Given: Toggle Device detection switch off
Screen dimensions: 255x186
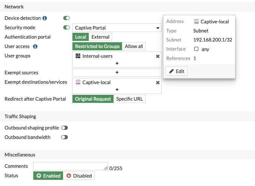Looking at the screenshot, I should tap(67, 18).
